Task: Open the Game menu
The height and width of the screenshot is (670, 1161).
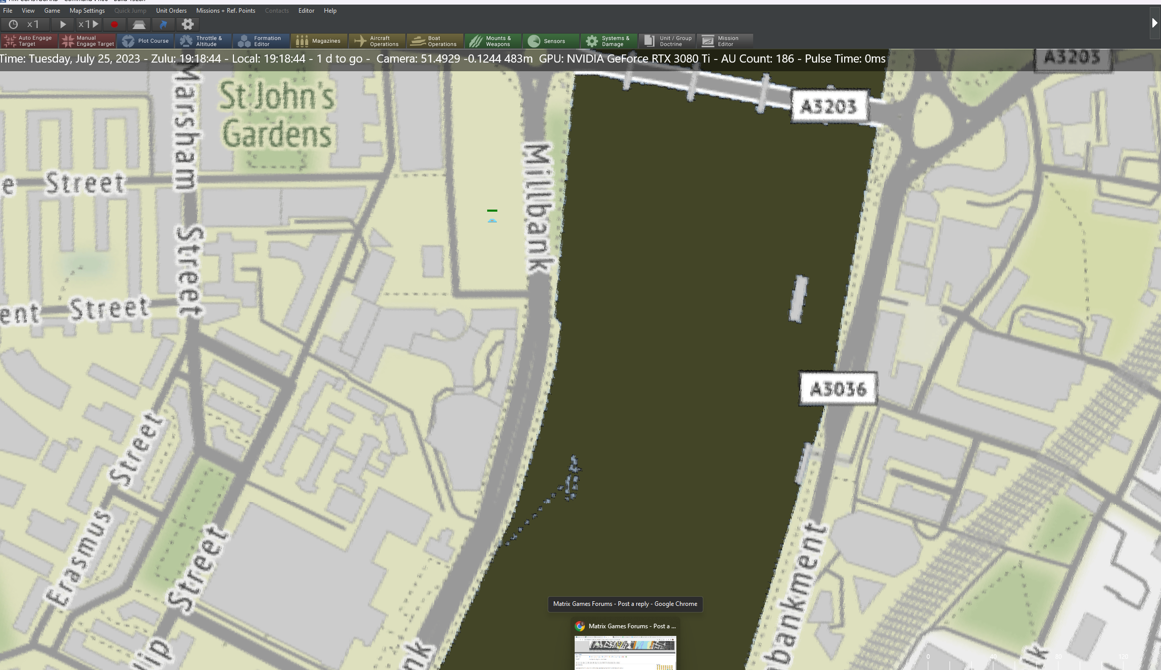Action: 52,11
